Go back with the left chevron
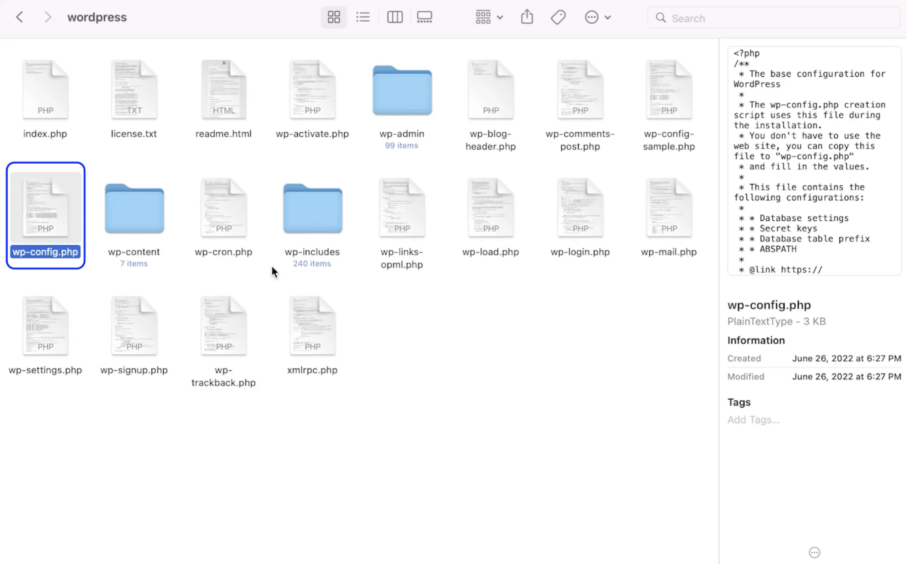Image resolution: width=907 pixels, height=564 pixels. click(20, 17)
